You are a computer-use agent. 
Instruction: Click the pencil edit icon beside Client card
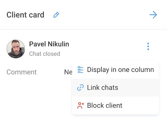coord(56,15)
